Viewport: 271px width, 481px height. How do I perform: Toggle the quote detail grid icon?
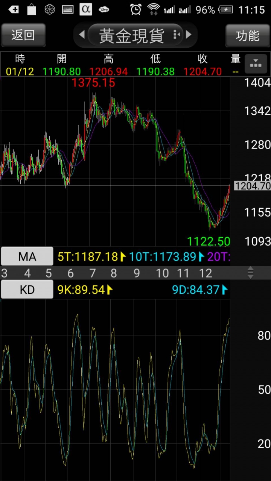point(256,64)
